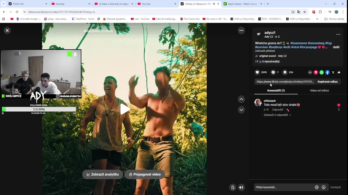Viewport: 348px width, 195px height.
Task: Like the eliiisa comment with the heart
Action: (x=339, y=105)
